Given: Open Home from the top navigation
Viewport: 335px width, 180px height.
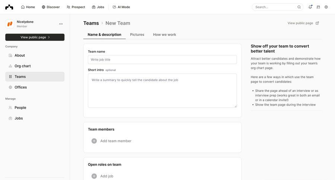Looking at the screenshot, I should (x=28, y=7).
